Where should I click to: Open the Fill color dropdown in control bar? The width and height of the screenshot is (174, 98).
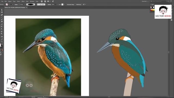pos(8,5)
